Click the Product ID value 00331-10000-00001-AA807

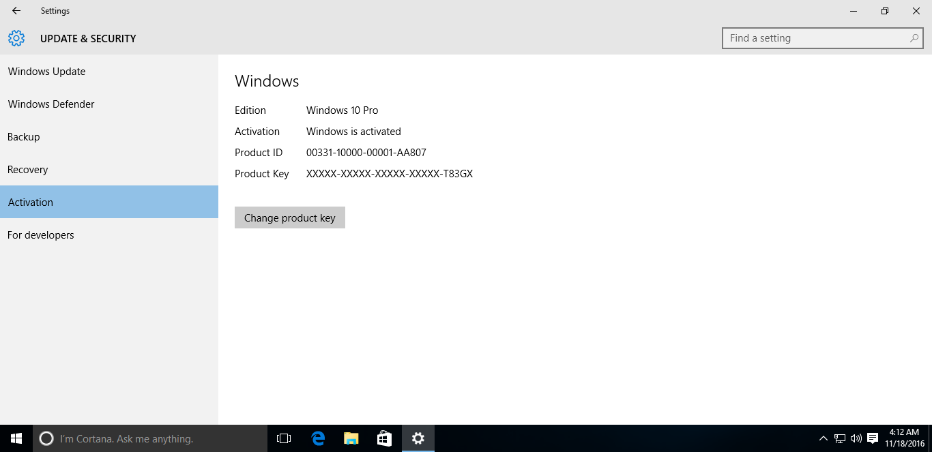pos(366,153)
